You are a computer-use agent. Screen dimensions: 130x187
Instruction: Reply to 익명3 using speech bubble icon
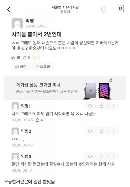pyautogui.click(x=90, y=156)
